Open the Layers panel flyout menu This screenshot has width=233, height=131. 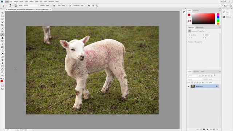(220, 72)
